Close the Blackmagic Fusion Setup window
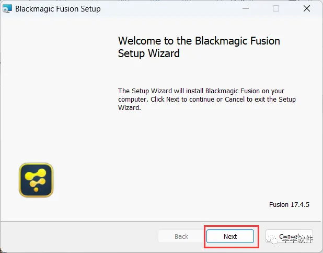Screen dimensions: 323x253 pyautogui.click(x=307, y=8)
